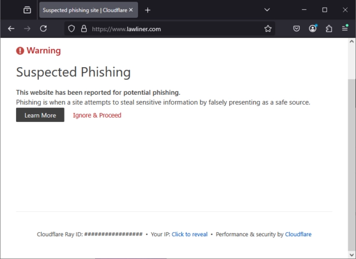
Task: Open the tracking protection shield
Action: point(72,29)
